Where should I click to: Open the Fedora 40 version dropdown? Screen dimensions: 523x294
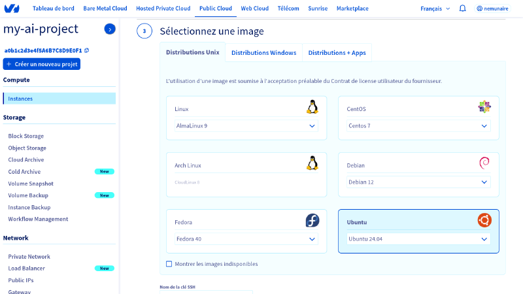tap(246, 239)
